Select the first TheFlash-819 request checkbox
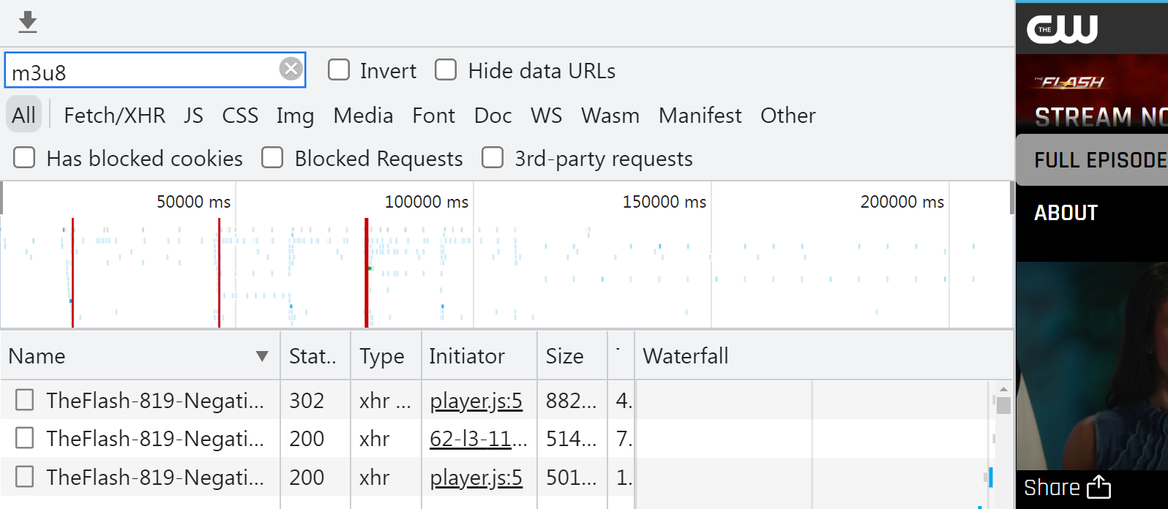Screen dimensions: 1168x509 (25, 400)
